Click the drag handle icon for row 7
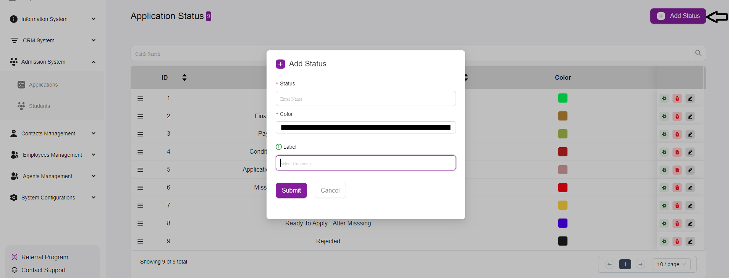Screen dimensions: 729x278 [141, 206]
